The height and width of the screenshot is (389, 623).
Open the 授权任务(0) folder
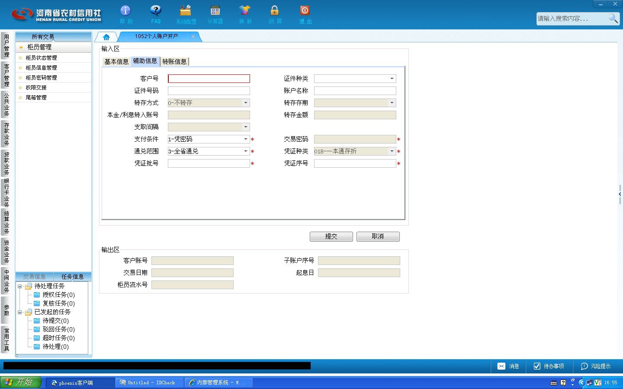[55, 295]
